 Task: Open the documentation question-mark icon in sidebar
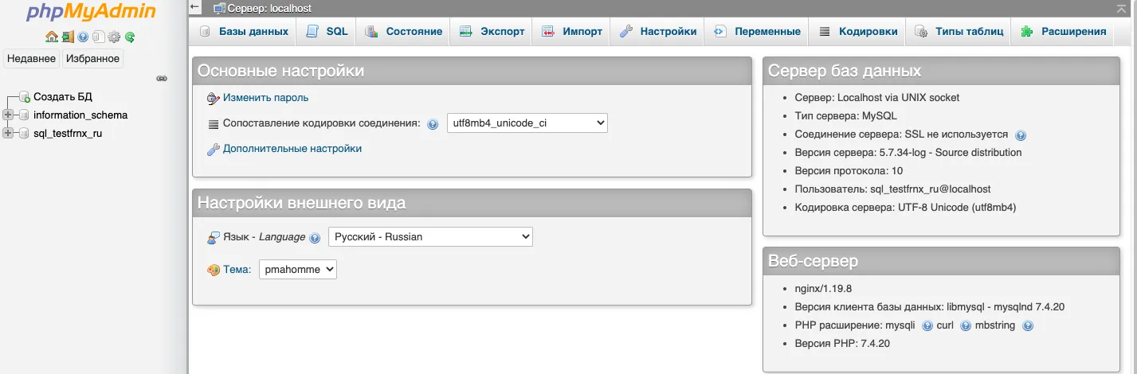click(82, 37)
